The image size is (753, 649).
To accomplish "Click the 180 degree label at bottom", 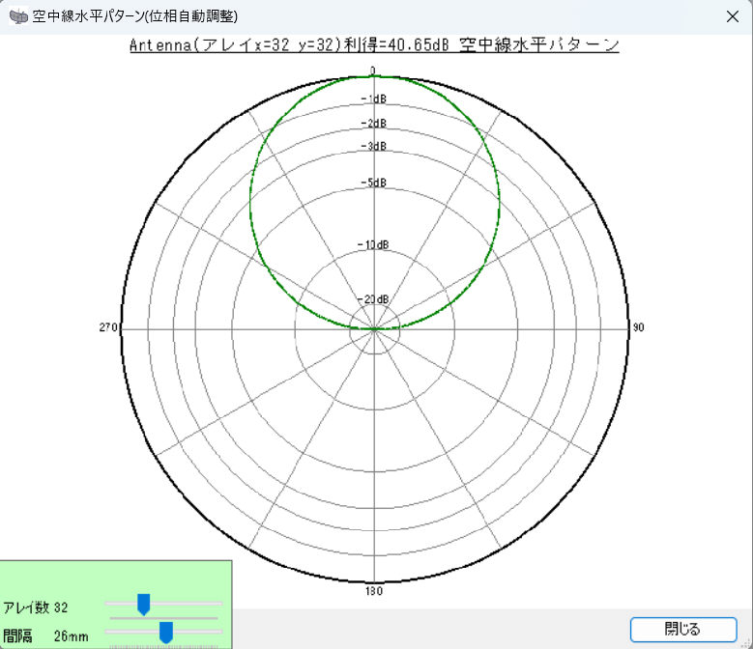I will point(374,590).
